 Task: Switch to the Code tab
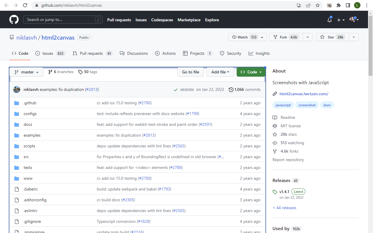20,53
